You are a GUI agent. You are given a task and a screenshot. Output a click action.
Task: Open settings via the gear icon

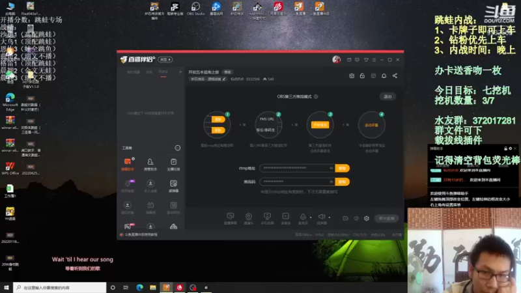tap(367, 218)
